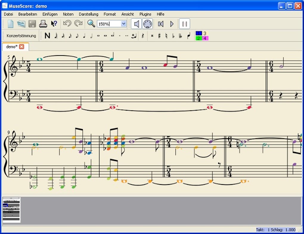
Task: Apply the double sharp accidental
Action: pyautogui.click(x=152, y=36)
